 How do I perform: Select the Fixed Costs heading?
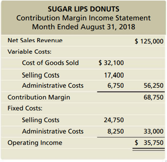25,108
